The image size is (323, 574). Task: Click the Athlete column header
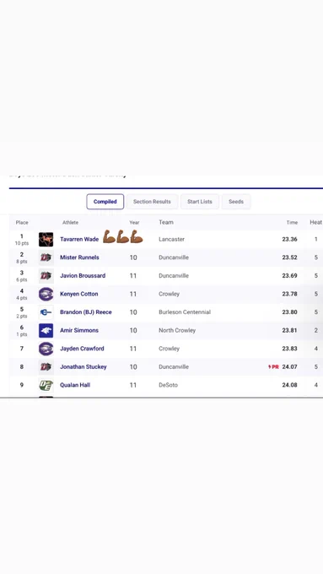coord(70,223)
